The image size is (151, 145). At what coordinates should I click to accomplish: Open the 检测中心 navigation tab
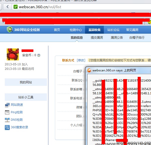(x=76, y=30)
